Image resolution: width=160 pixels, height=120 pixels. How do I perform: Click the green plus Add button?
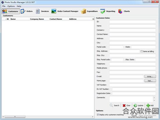point(150,105)
